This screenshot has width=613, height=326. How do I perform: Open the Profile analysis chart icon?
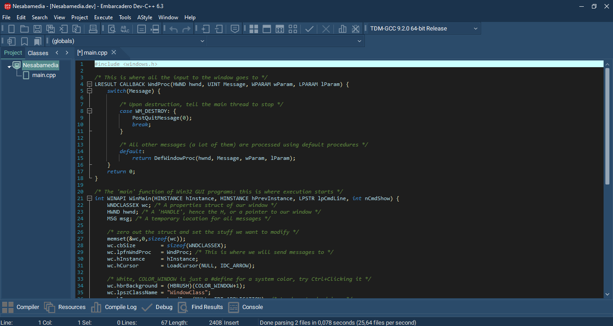point(342,29)
